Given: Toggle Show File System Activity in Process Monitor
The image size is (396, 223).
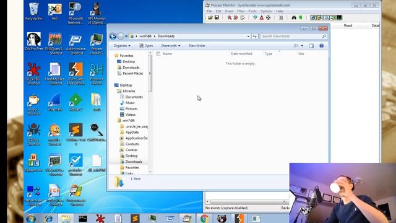Looking at the screenshot, I should tap(320, 18).
